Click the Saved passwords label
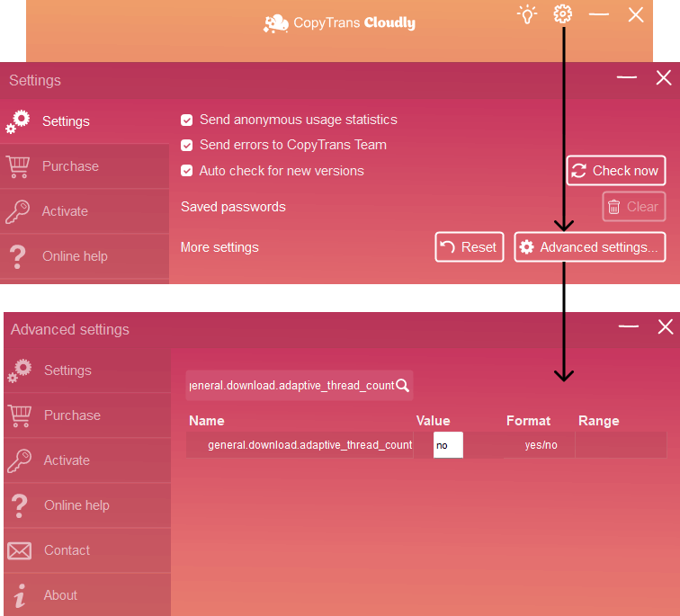Image resolution: width=680 pixels, height=616 pixels. point(233,207)
